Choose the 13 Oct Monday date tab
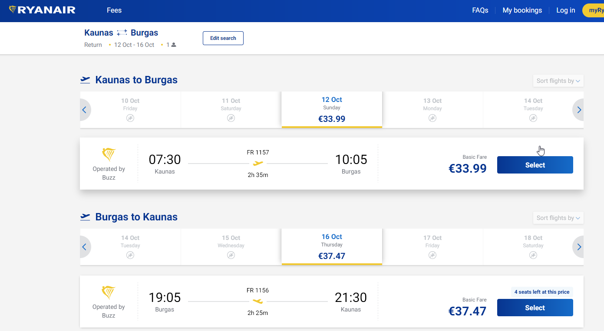Image resolution: width=604 pixels, height=331 pixels. (x=432, y=110)
